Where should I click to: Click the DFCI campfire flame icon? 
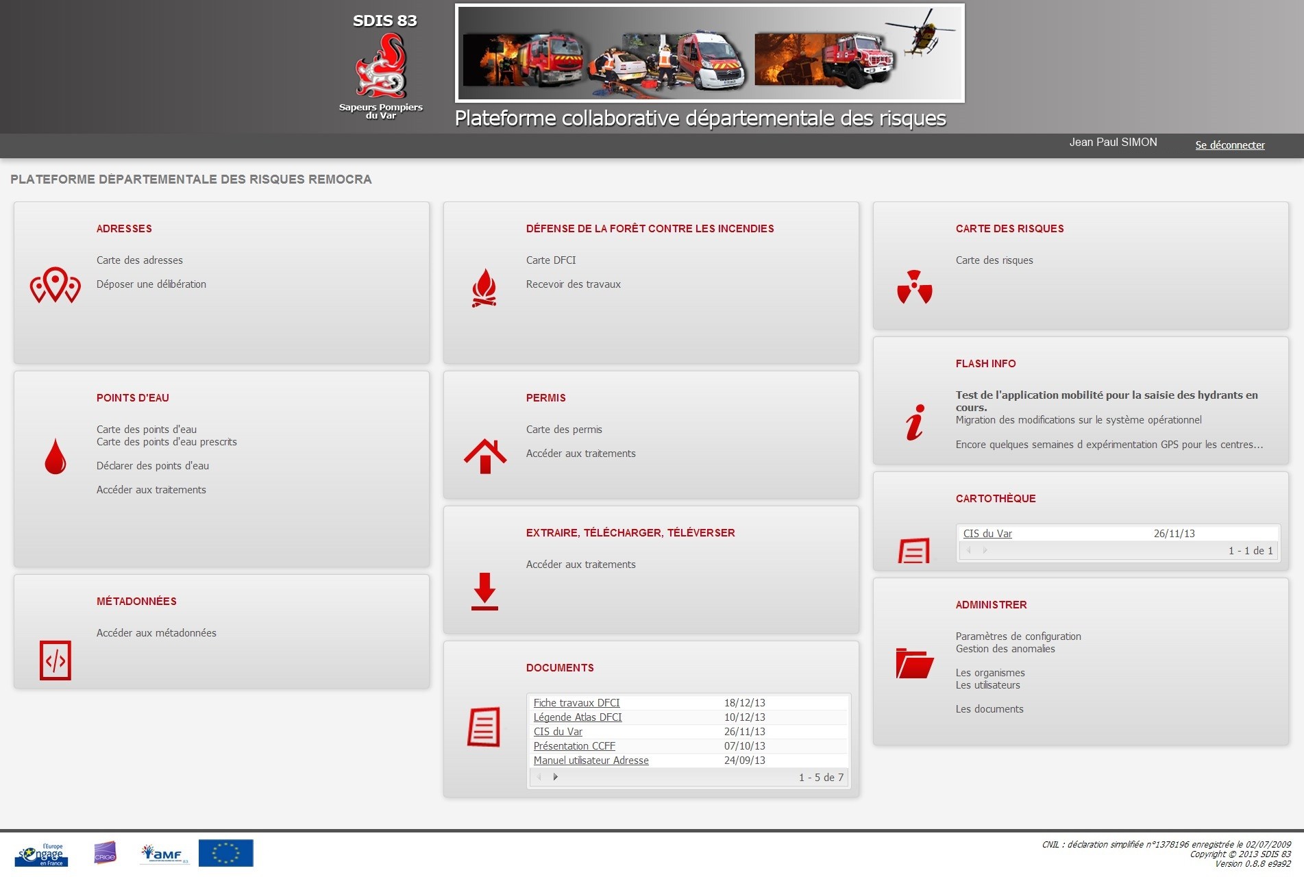[484, 288]
